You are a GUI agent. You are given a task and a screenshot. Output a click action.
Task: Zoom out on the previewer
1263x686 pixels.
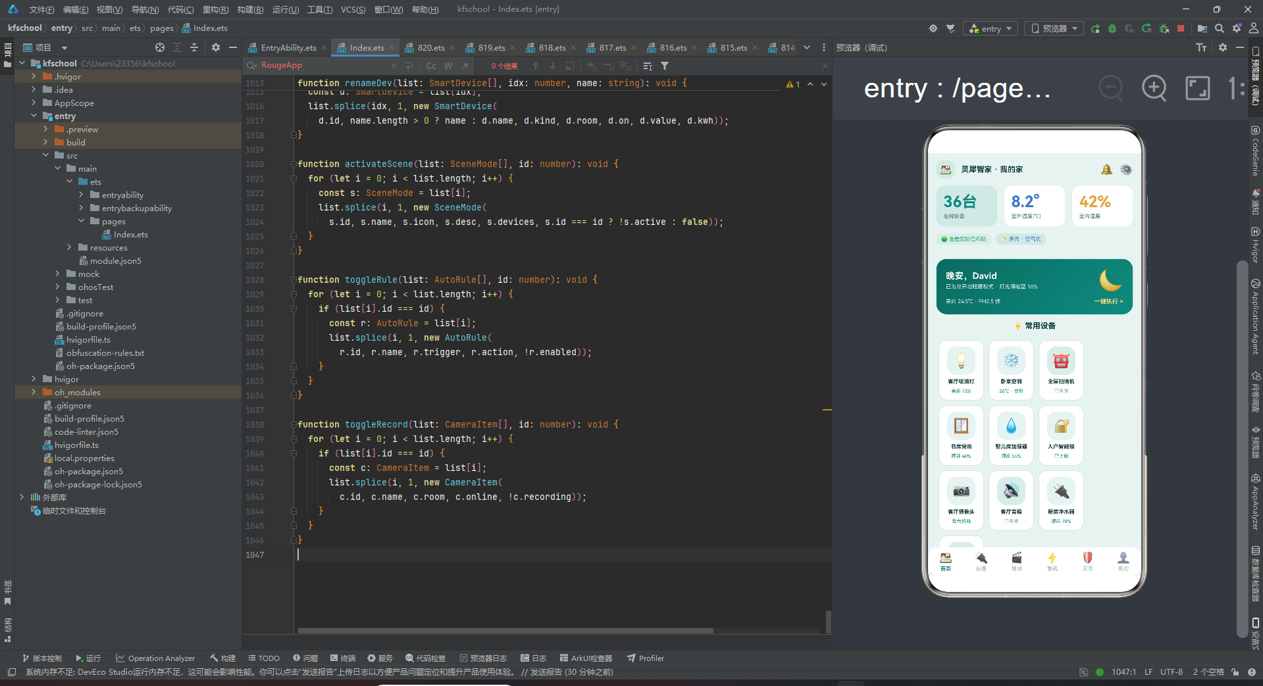coord(1111,87)
